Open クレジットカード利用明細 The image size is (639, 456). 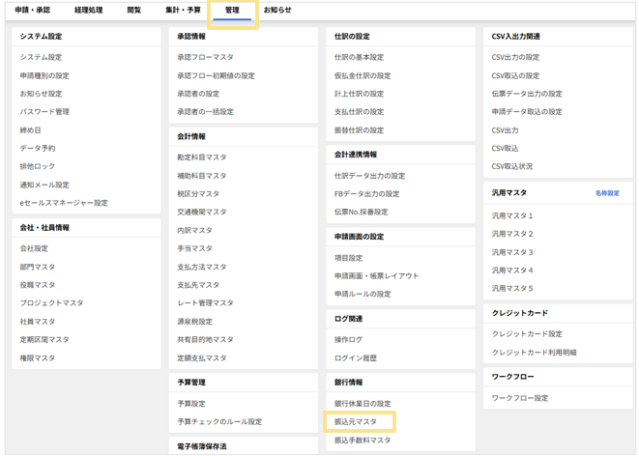tap(534, 353)
